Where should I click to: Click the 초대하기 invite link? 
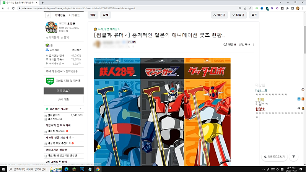click(76, 50)
